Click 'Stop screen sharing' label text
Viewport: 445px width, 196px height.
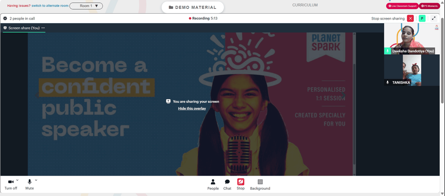click(388, 18)
